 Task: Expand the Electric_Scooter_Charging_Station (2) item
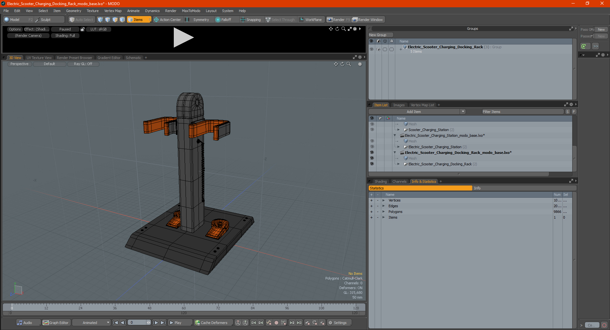coord(398,147)
